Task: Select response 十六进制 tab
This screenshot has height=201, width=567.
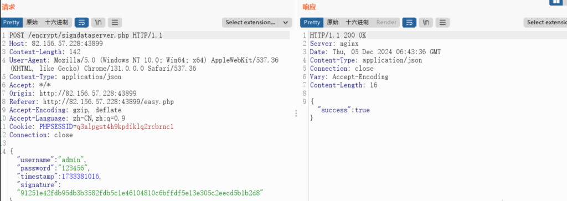Action: coord(357,22)
